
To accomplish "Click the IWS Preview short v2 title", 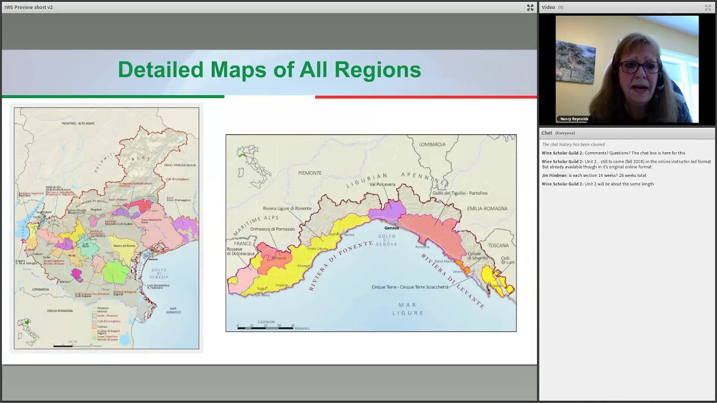I will coord(29,7).
